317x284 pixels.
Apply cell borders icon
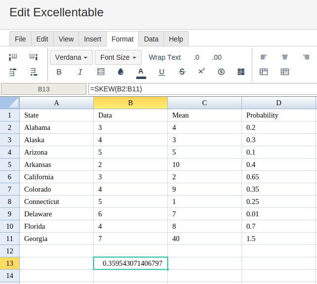click(101, 72)
